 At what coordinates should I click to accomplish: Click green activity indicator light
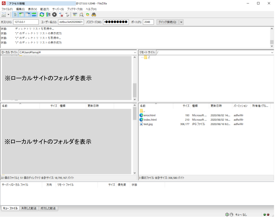coord(265,214)
